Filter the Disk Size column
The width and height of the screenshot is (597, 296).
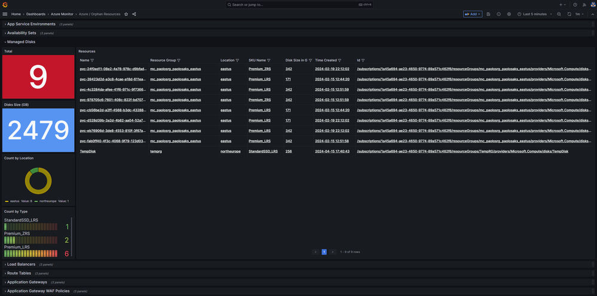coord(310,60)
